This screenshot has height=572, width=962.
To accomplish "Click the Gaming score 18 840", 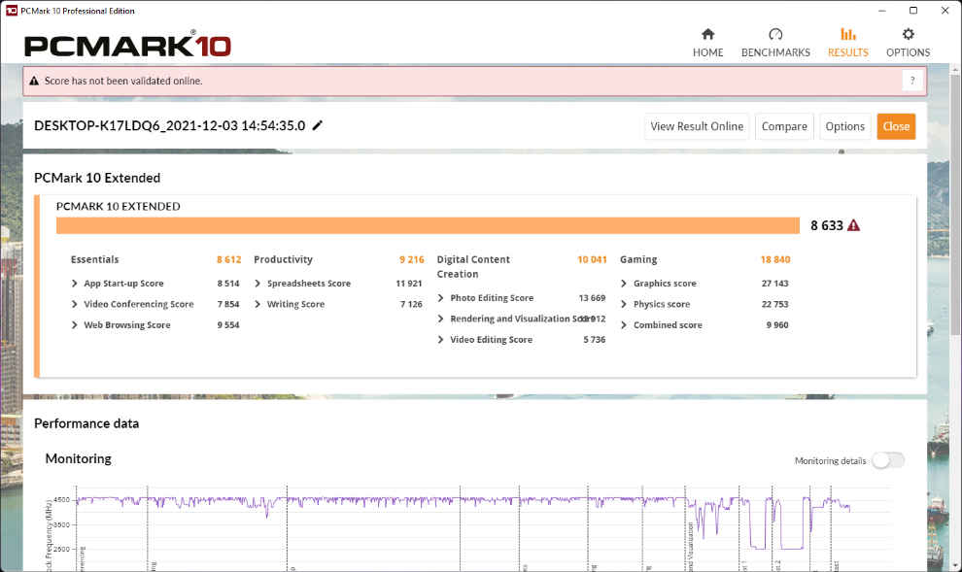I will [775, 259].
